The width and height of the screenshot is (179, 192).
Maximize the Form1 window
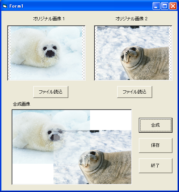tap(165, 6)
